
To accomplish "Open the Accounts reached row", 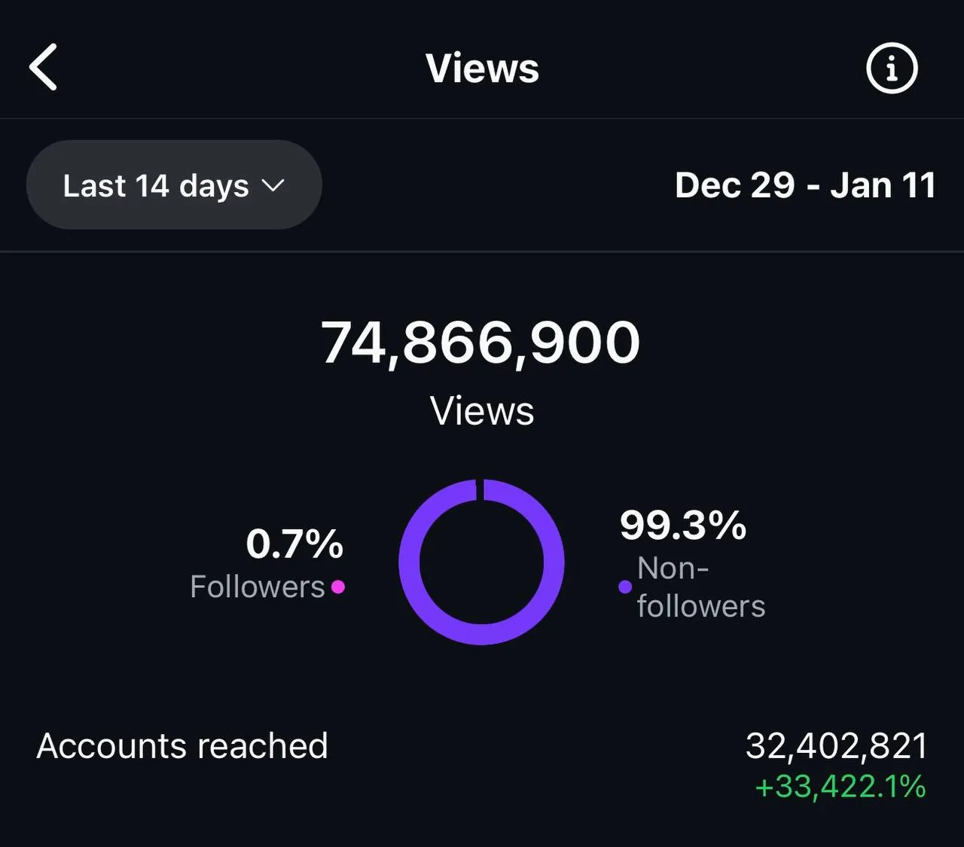I will [x=482, y=764].
